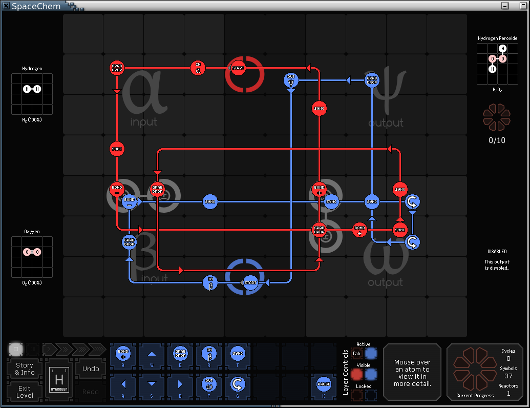The height and width of the screenshot is (408, 530).
Task: Toggle the lock for the red layer
Action: click(356, 395)
